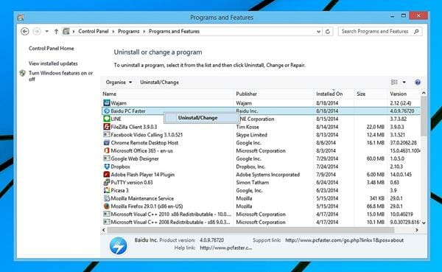Open the Organise dropdown menu
Viewport: 442px width, 272px height.
[119, 82]
